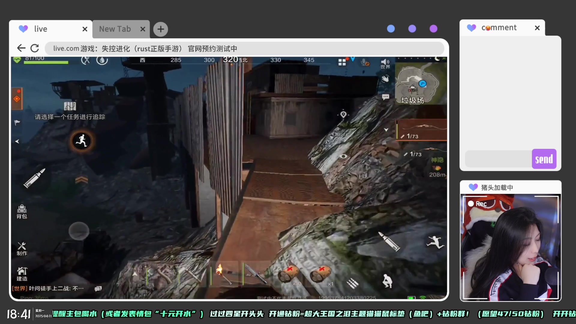Toggle the muted microphone icon

click(365, 62)
